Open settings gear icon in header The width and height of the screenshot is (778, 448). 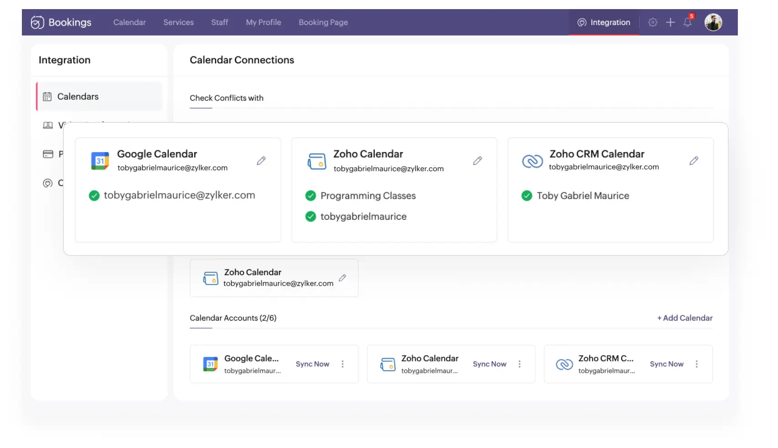[x=653, y=22]
